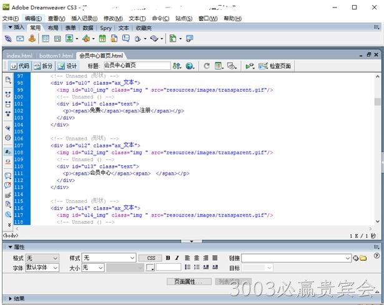Switch to 拆分 split view
This screenshot has height=305, width=384.
pyautogui.click(x=44, y=65)
